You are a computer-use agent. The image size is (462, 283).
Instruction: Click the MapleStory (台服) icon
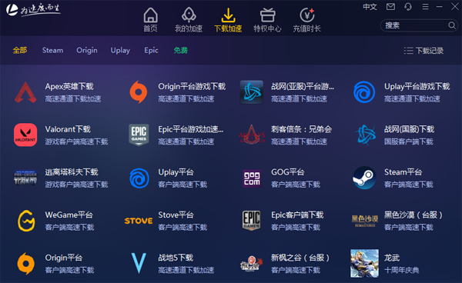point(251,264)
